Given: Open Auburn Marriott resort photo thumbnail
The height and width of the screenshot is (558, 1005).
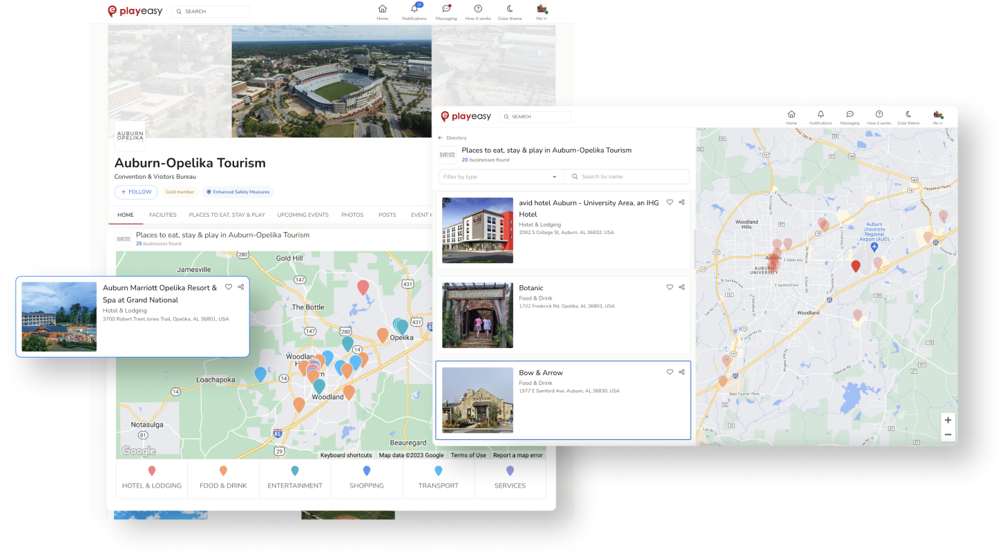Looking at the screenshot, I should (59, 316).
